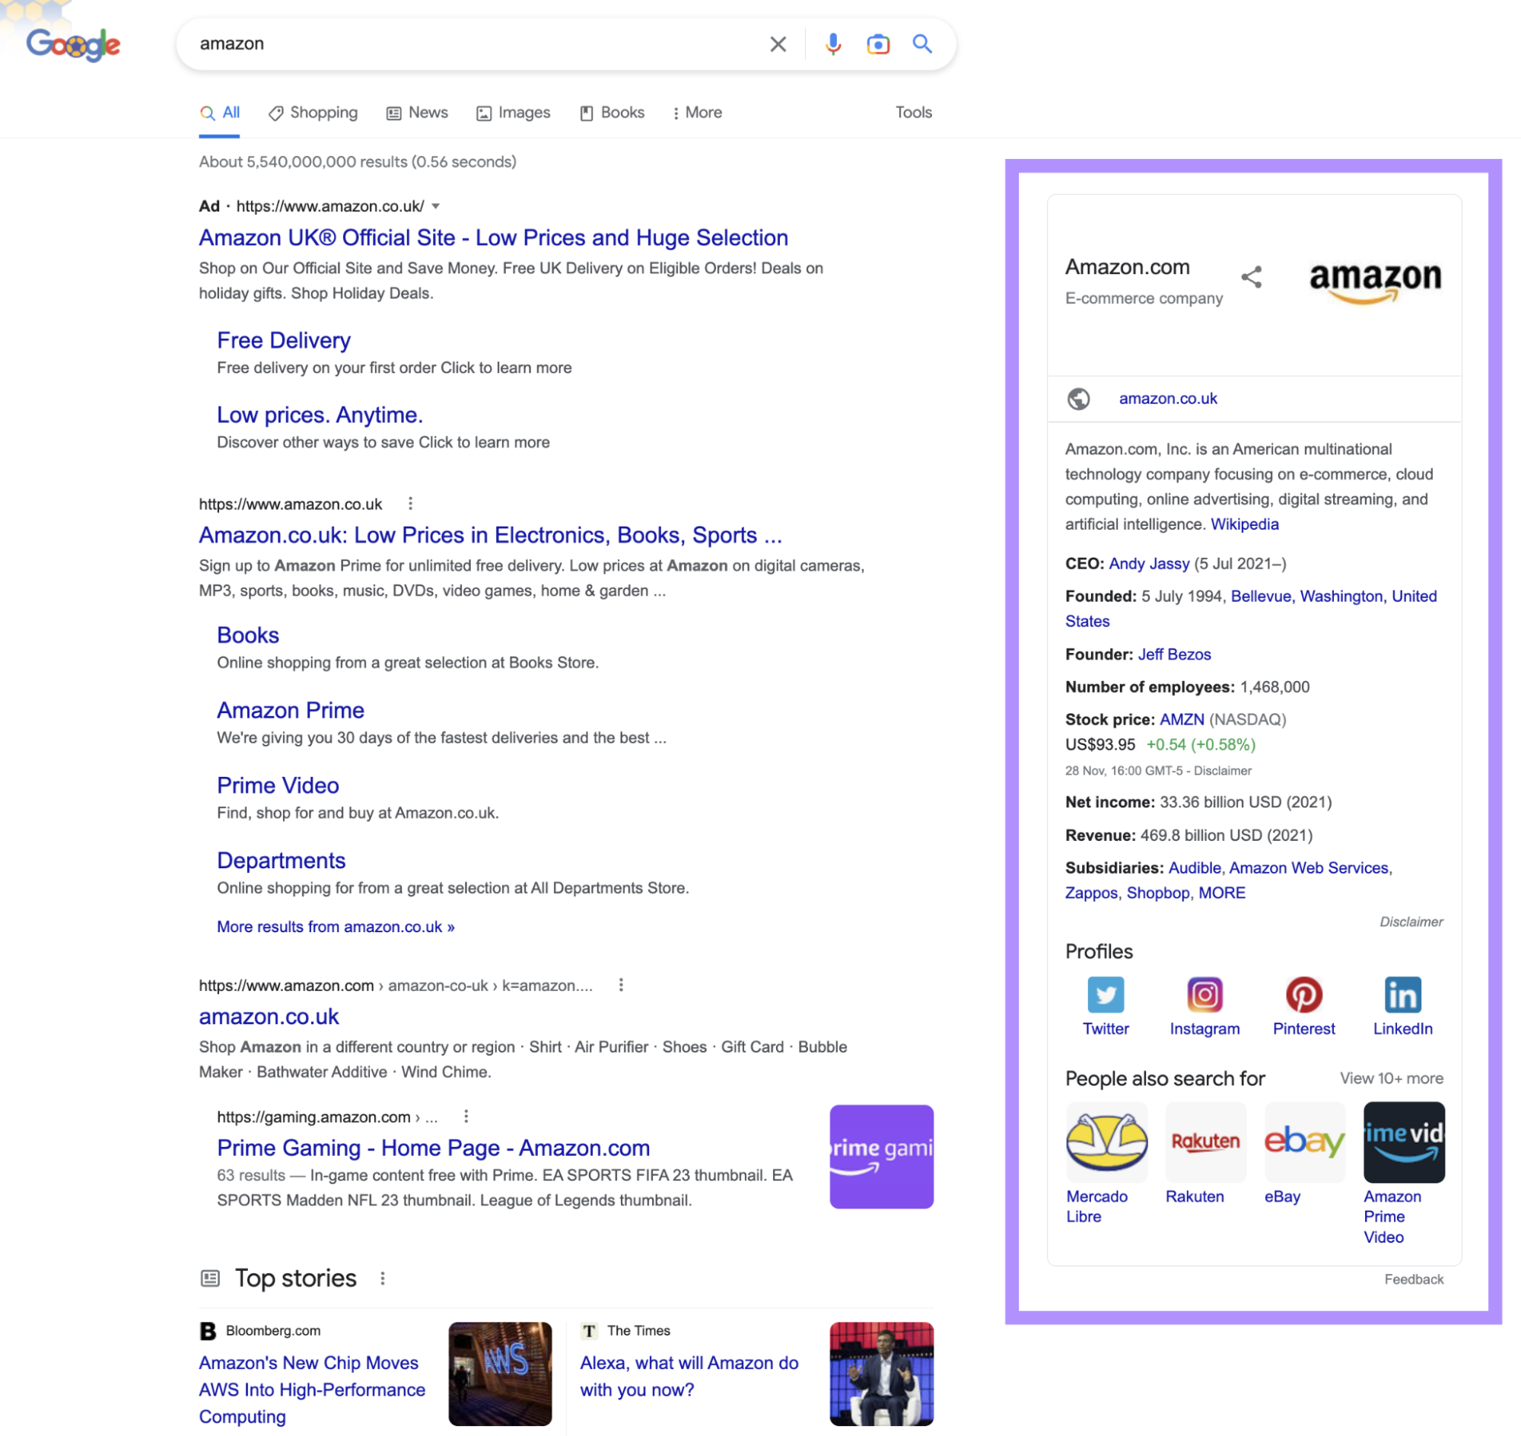Image resolution: width=1521 pixels, height=1436 pixels.
Task: Start a voice search with the microphone icon
Action: coord(833,43)
